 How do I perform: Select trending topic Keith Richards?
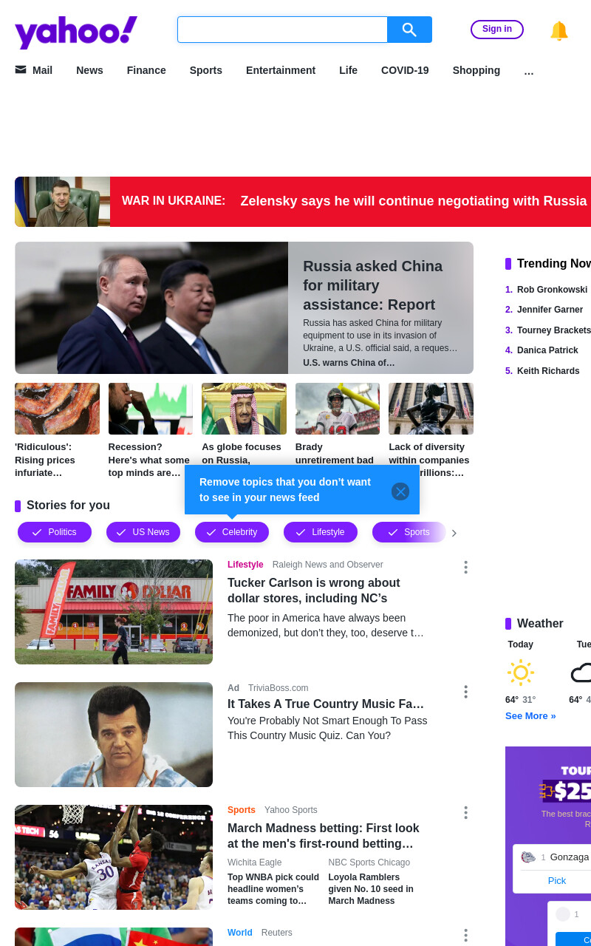point(548,371)
